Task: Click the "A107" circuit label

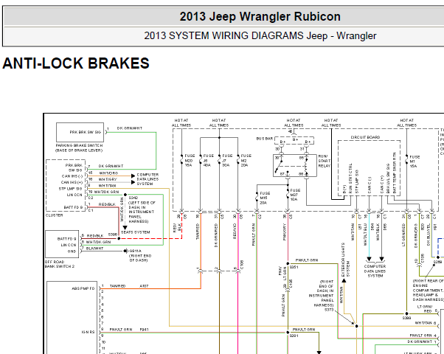Action: (144, 286)
